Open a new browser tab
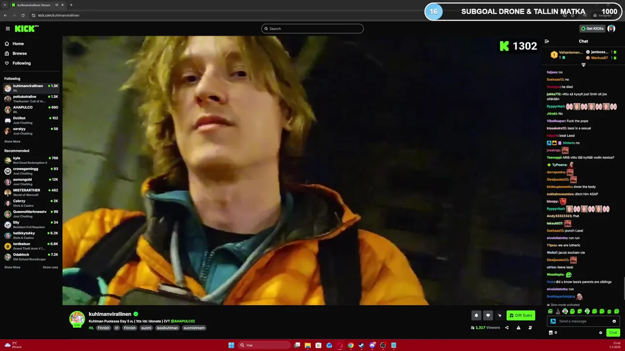Image resolution: width=625 pixels, height=351 pixels. point(71,5)
